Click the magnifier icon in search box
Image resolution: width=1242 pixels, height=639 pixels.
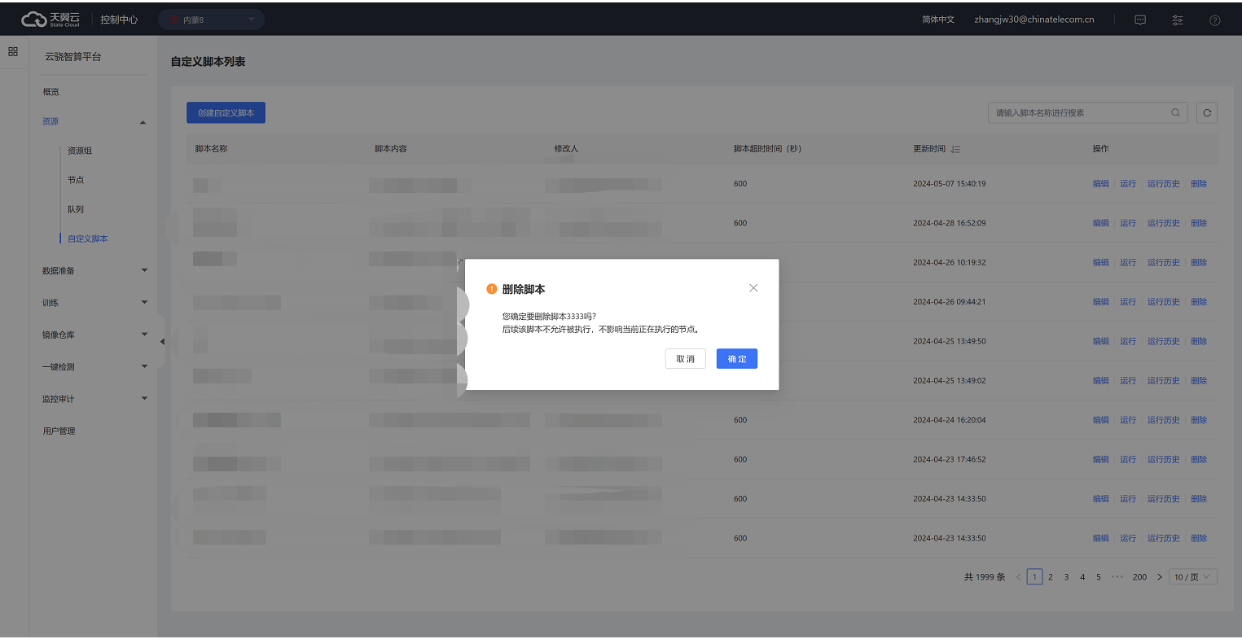(x=1175, y=113)
